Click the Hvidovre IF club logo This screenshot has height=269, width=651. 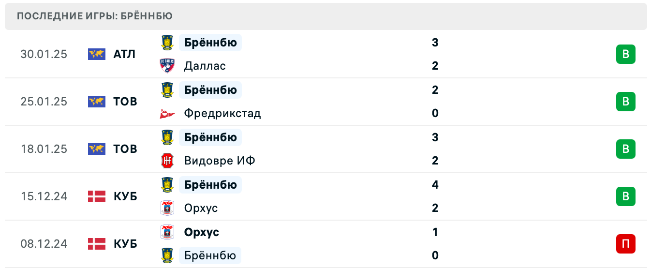click(167, 161)
